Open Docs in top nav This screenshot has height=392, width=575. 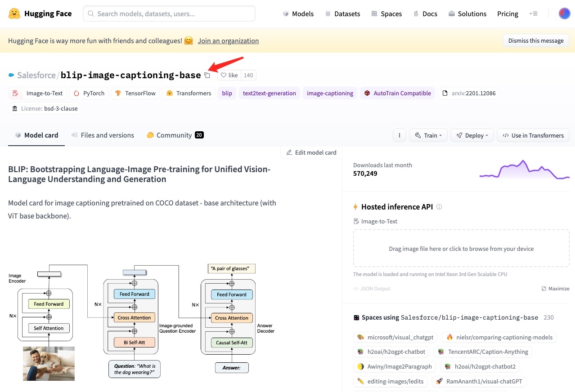[x=425, y=13]
